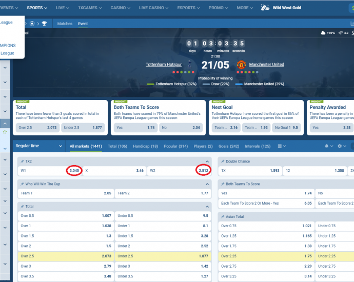Select Team 2 to win cup 1.77
The height and width of the screenshot is (282, 354).
pyautogui.click(x=163, y=193)
